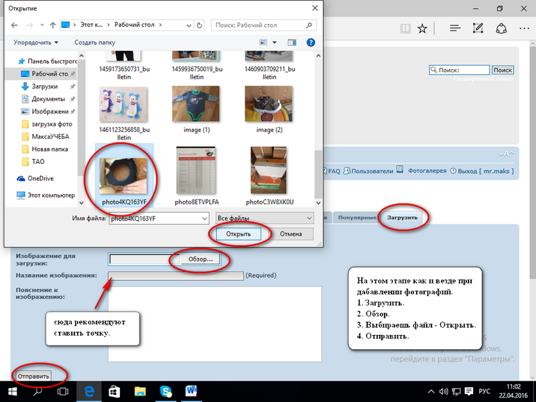Viewport: 536px width, 402px height.
Task: Open Skype from the taskbar
Action: pyautogui.click(x=164, y=391)
